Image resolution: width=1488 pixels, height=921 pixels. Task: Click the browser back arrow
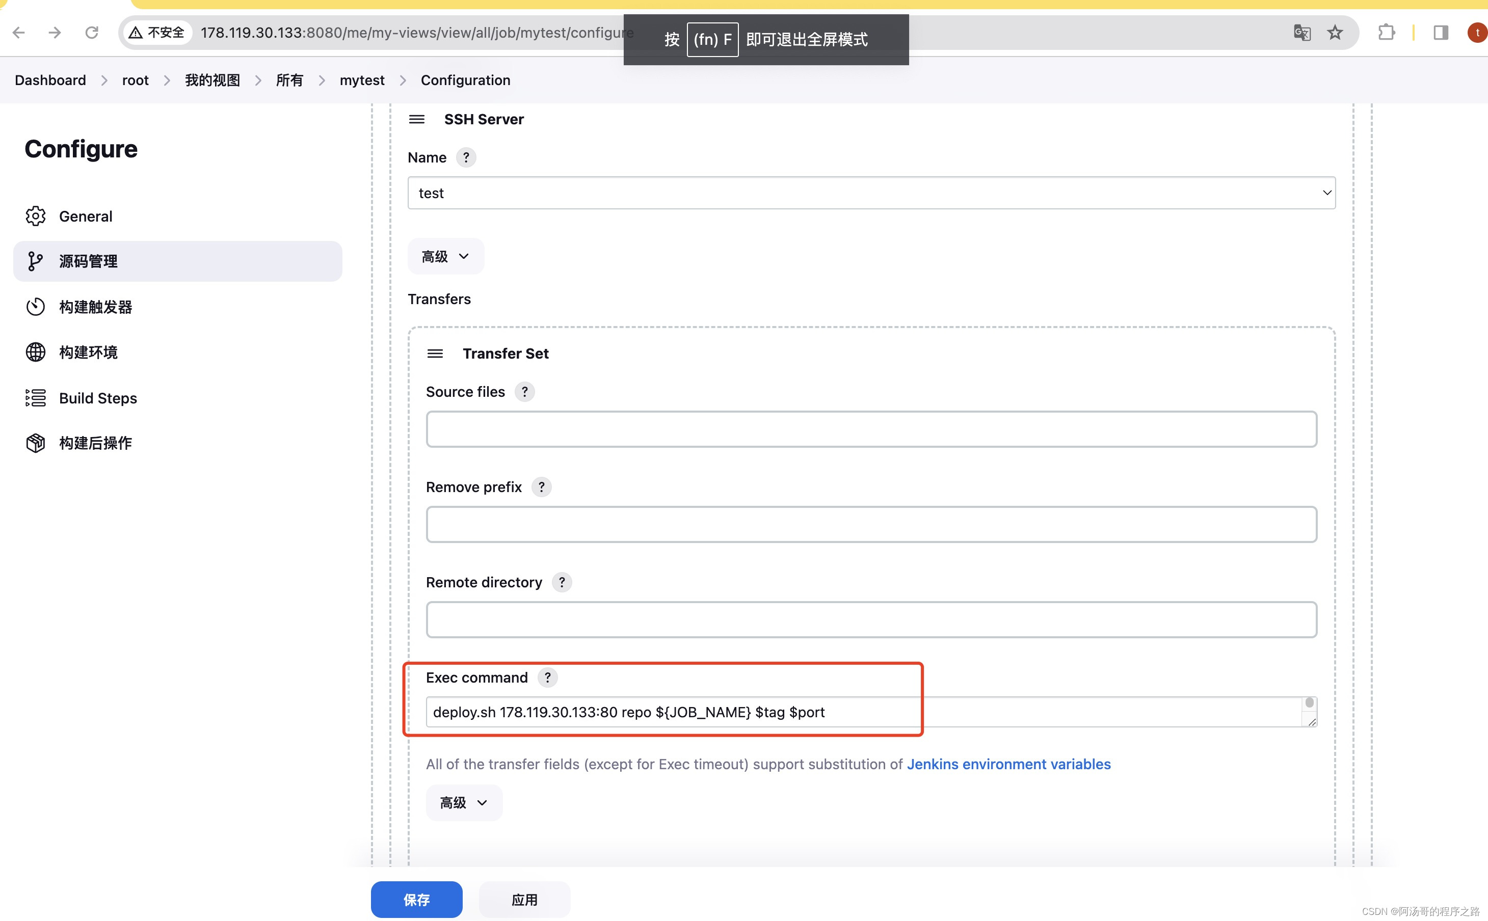19,32
